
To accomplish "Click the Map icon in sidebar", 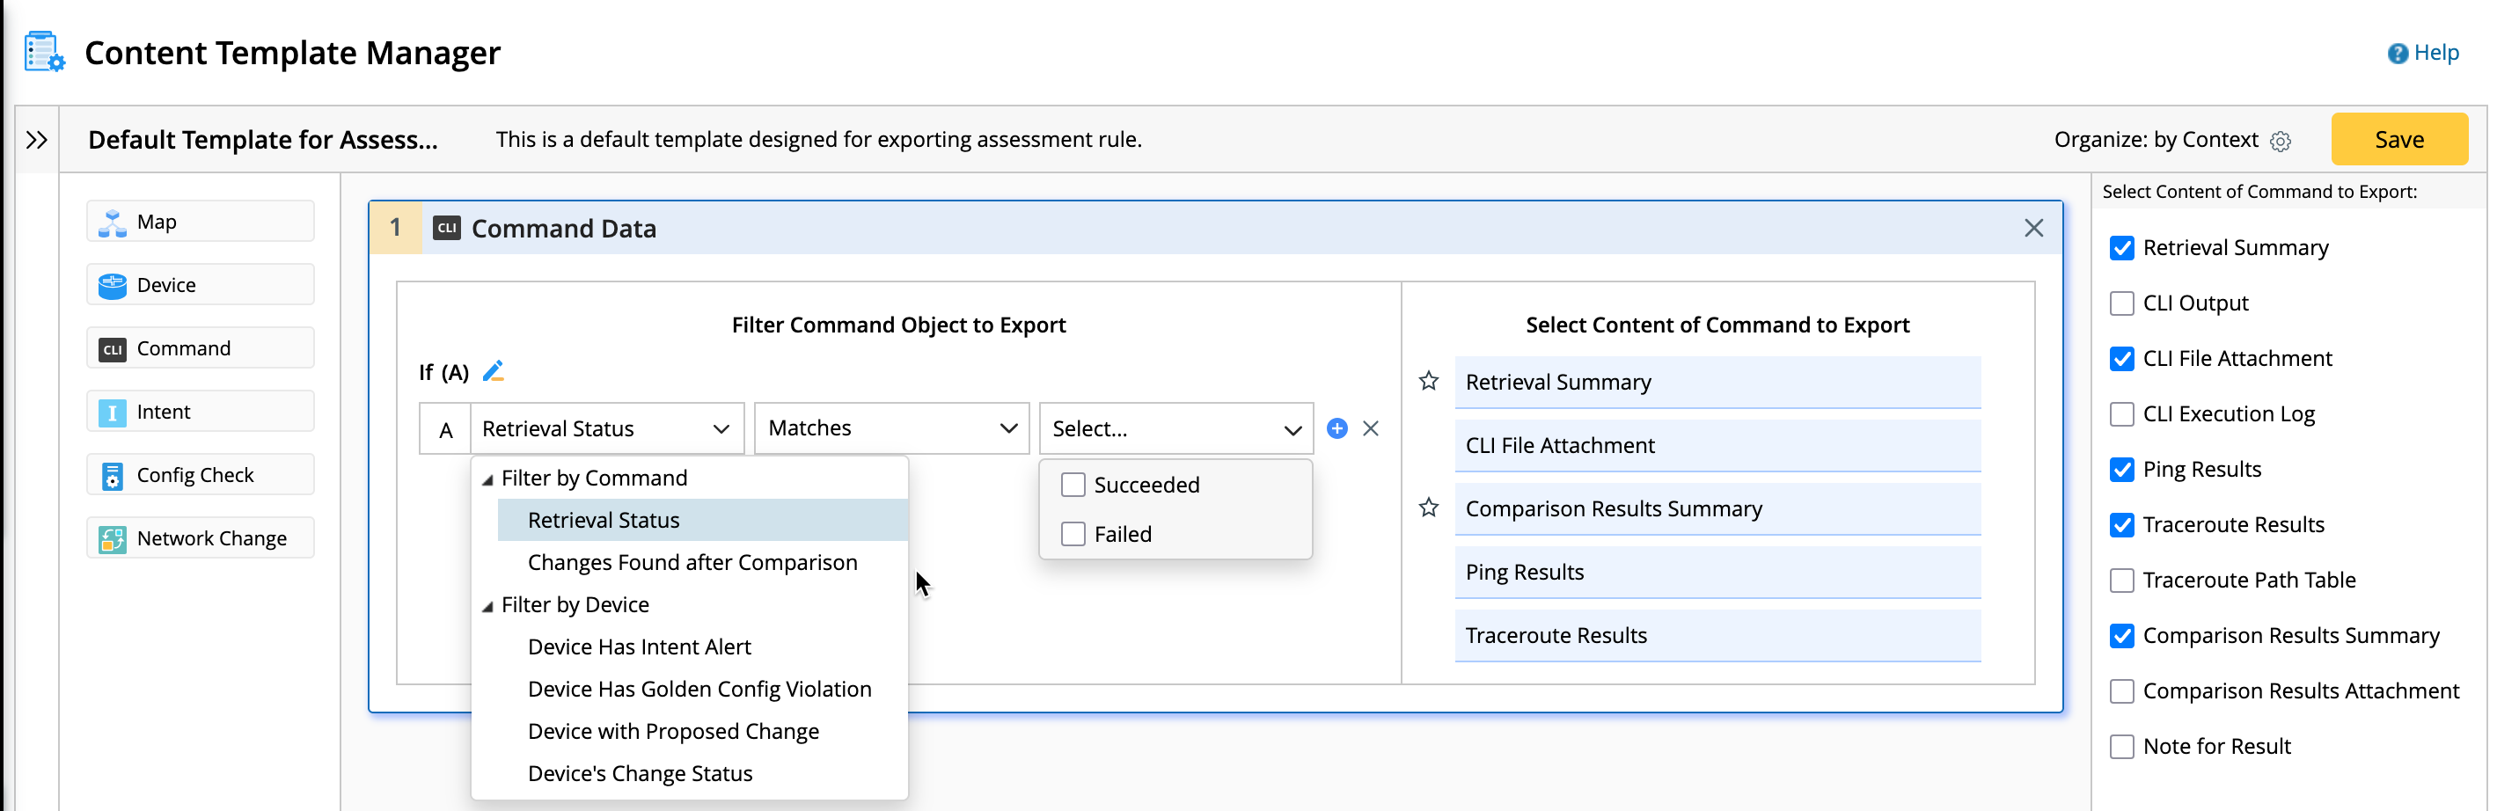I will tap(113, 222).
